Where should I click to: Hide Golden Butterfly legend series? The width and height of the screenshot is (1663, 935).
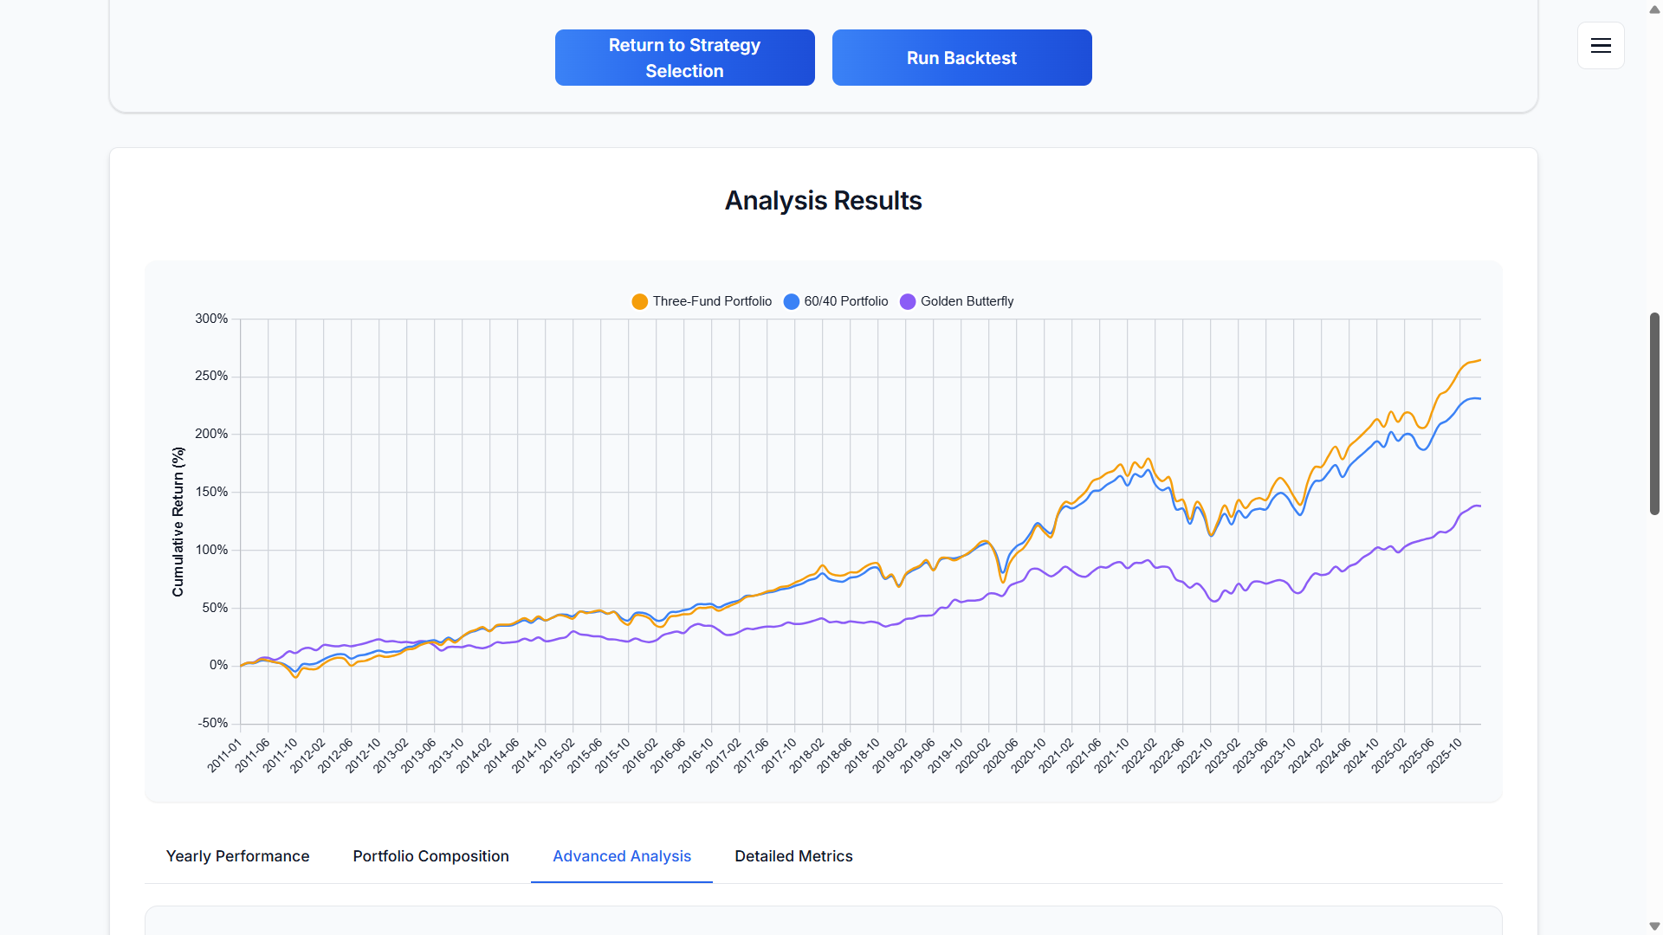(967, 301)
